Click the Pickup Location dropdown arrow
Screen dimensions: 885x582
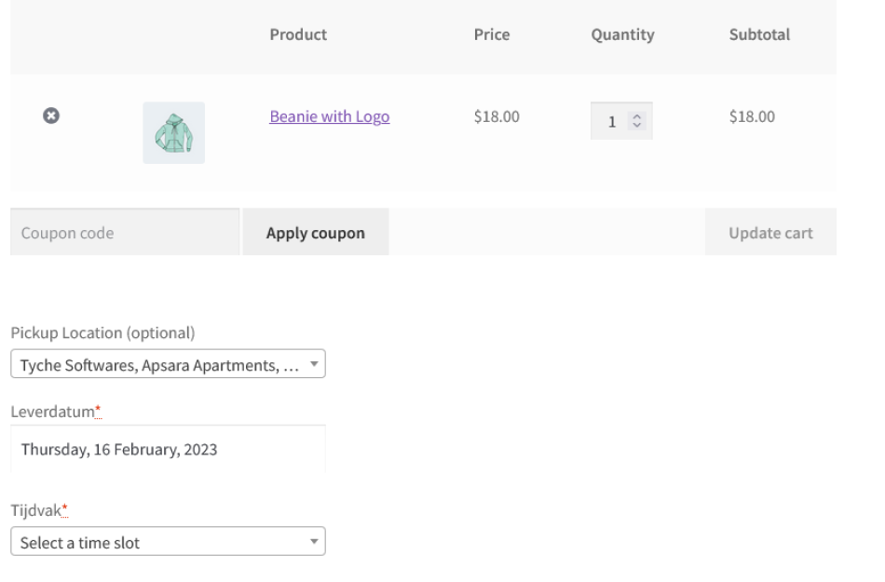tap(314, 364)
